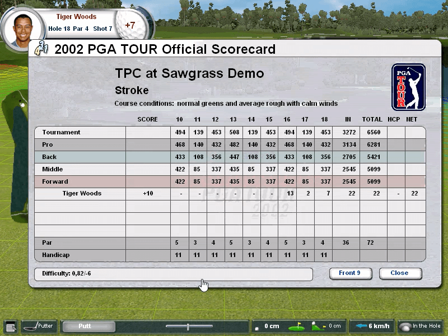Switch scorecard to Front 9
Screen dimensions: 448x336
[x=351, y=273]
